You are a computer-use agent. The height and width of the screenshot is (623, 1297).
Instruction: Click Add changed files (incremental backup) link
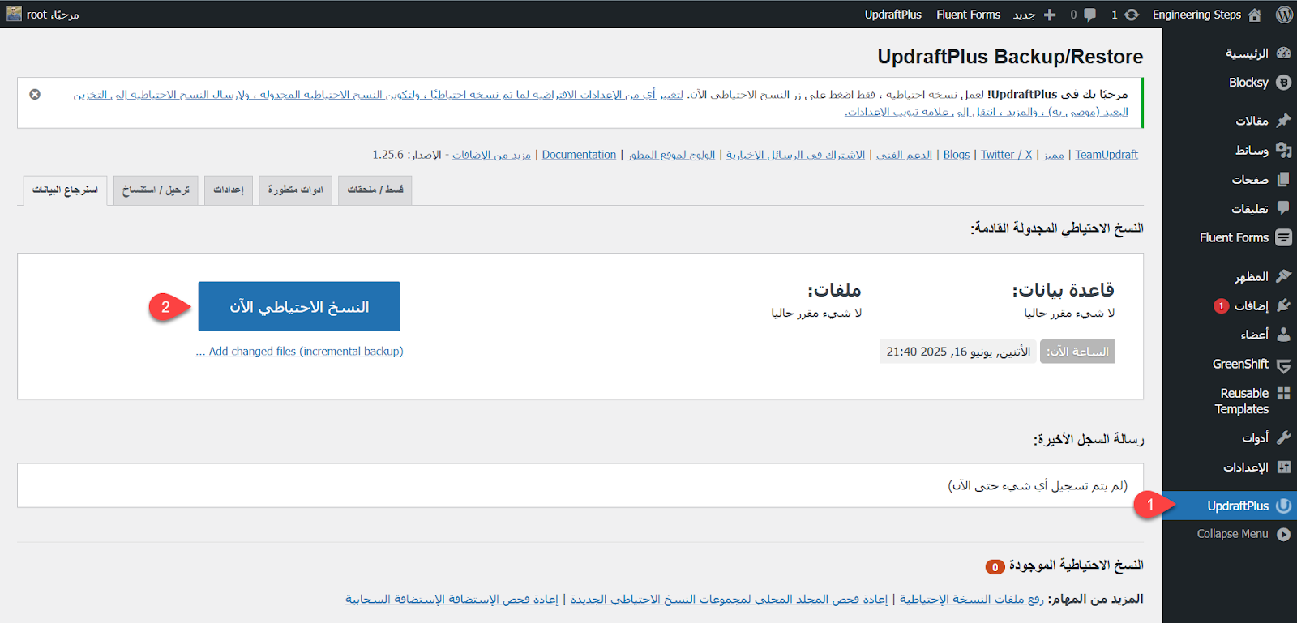pyautogui.click(x=299, y=352)
